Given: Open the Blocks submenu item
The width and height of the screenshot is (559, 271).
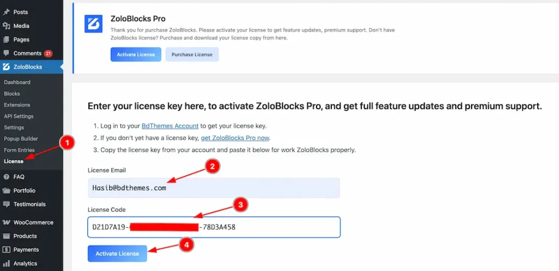Looking at the screenshot, I should [12, 93].
